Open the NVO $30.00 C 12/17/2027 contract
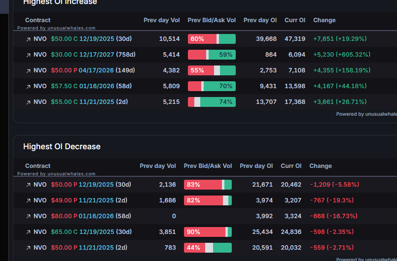 click(x=84, y=54)
